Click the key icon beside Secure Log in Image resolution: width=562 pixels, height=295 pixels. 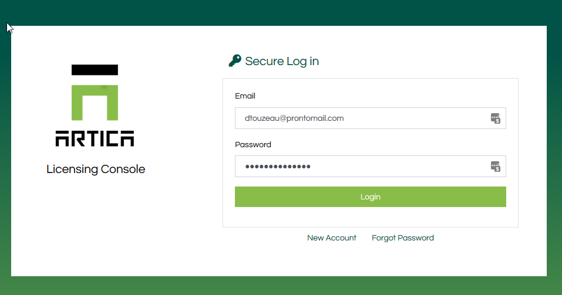[235, 60]
